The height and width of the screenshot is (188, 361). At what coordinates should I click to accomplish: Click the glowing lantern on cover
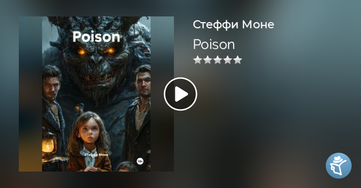pyautogui.click(x=48, y=144)
